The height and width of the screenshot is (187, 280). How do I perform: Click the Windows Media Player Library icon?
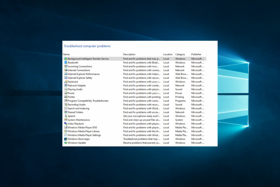[x=66, y=131]
